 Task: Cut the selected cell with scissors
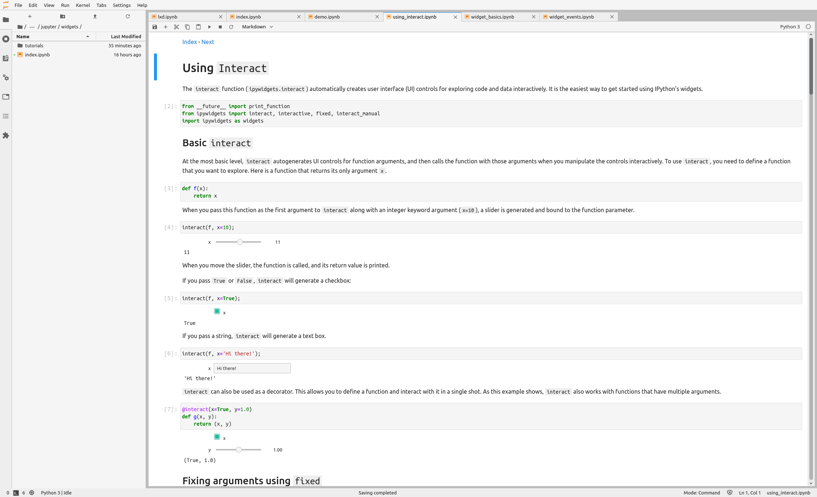[177, 27]
